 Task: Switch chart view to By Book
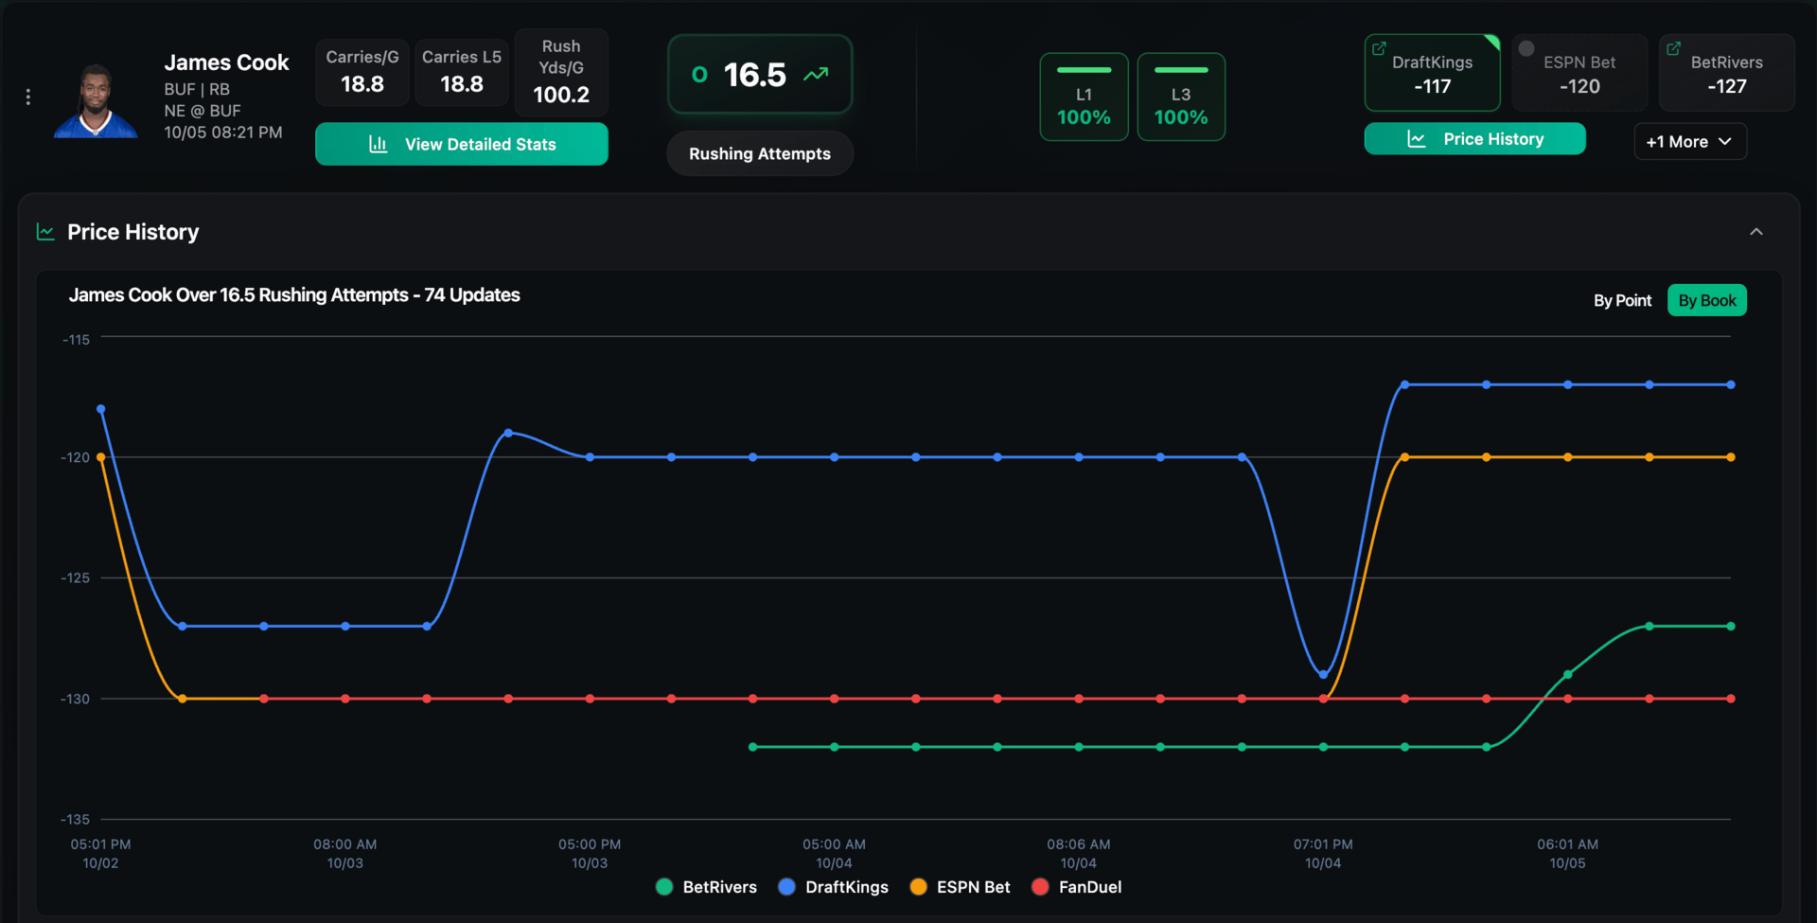pyautogui.click(x=1707, y=300)
